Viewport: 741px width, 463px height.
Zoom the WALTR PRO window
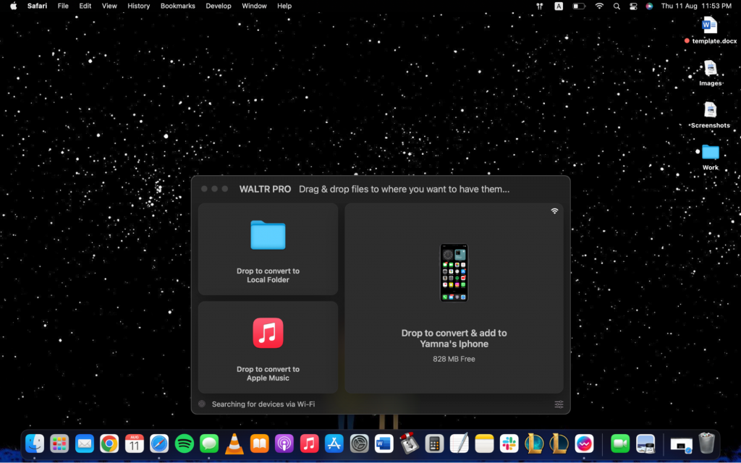point(225,189)
